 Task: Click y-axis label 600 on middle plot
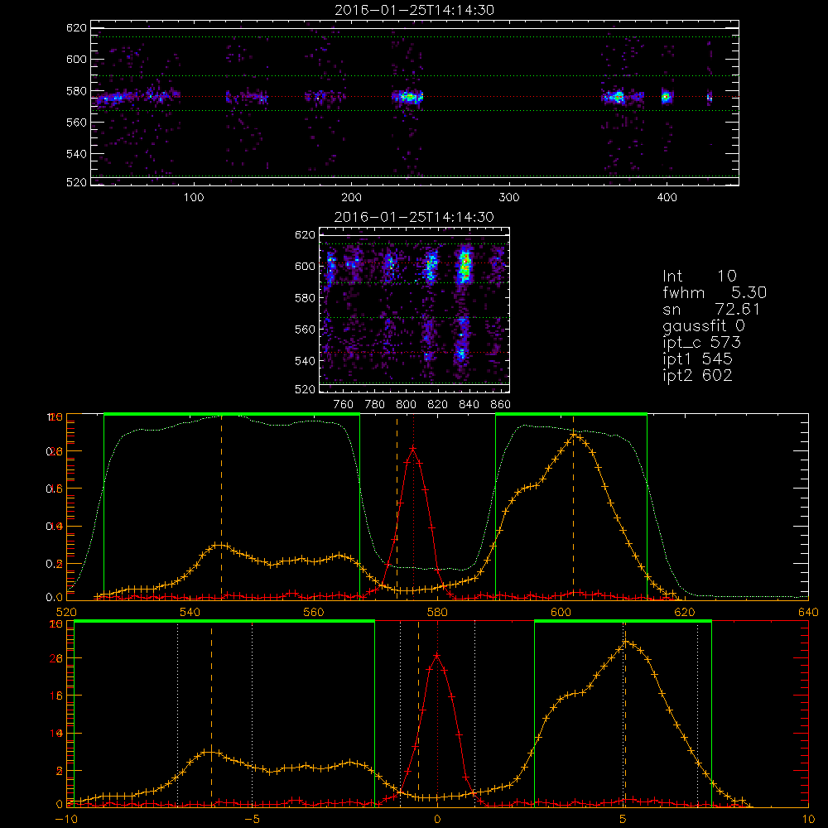click(306, 266)
